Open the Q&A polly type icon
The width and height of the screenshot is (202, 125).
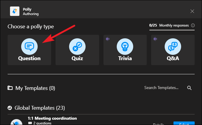173,47
